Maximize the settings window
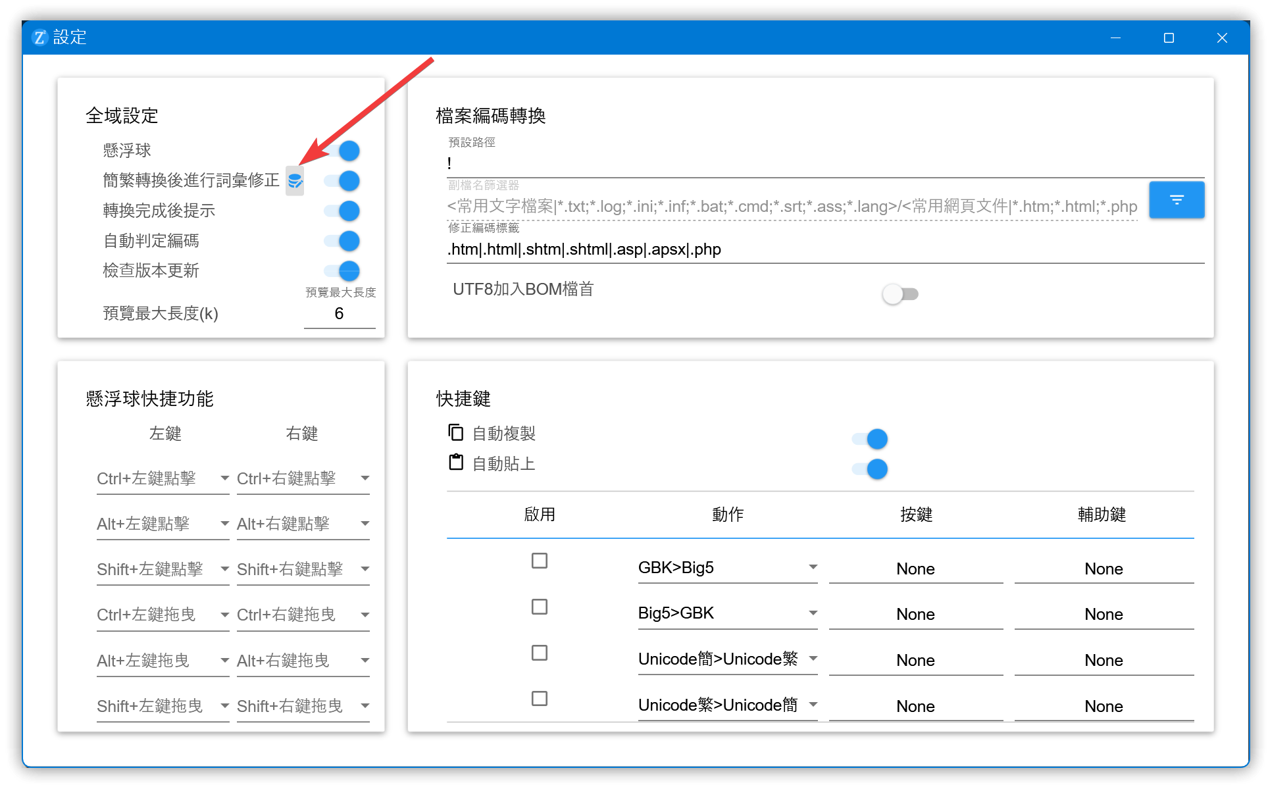The height and width of the screenshot is (787, 1268). pos(1169,38)
